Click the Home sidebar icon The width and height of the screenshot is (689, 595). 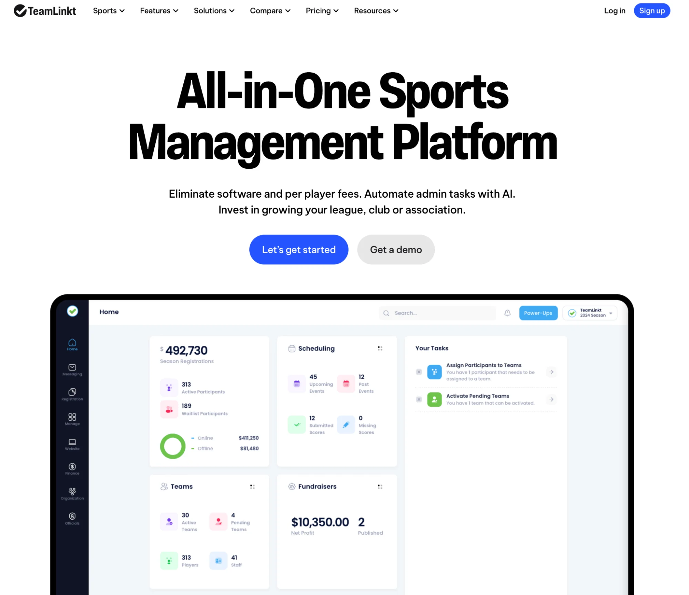click(71, 342)
